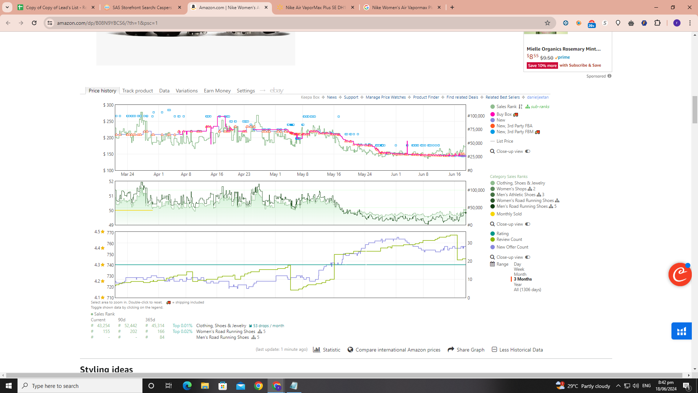
Task: Show hidden system tray icons
Action: (x=618, y=386)
